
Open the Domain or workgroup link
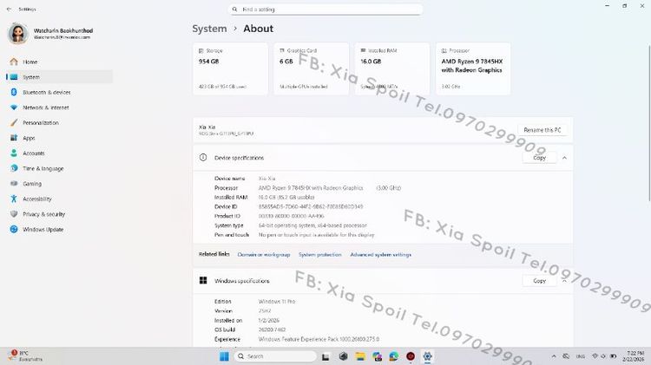tap(264, 255)
